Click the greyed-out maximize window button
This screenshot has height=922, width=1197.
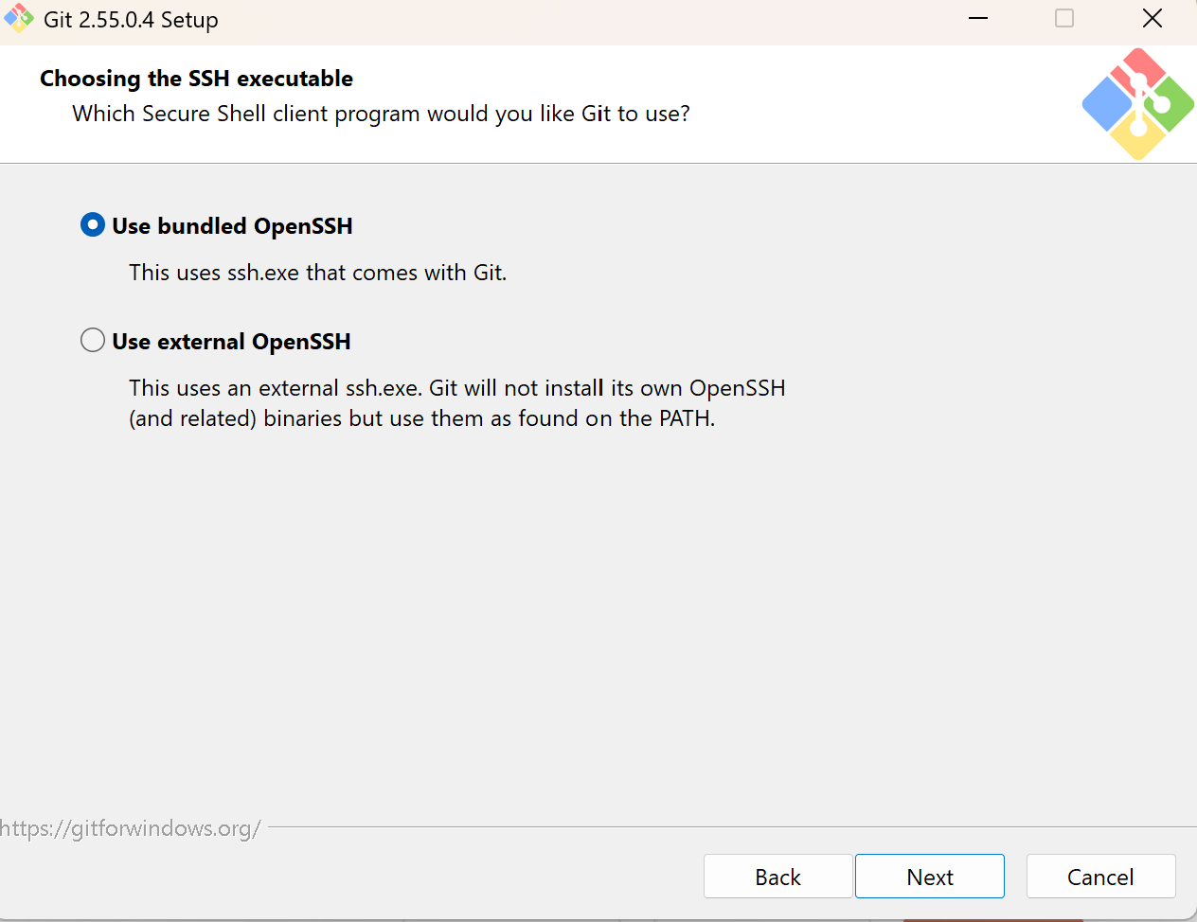pos(1064,19)
